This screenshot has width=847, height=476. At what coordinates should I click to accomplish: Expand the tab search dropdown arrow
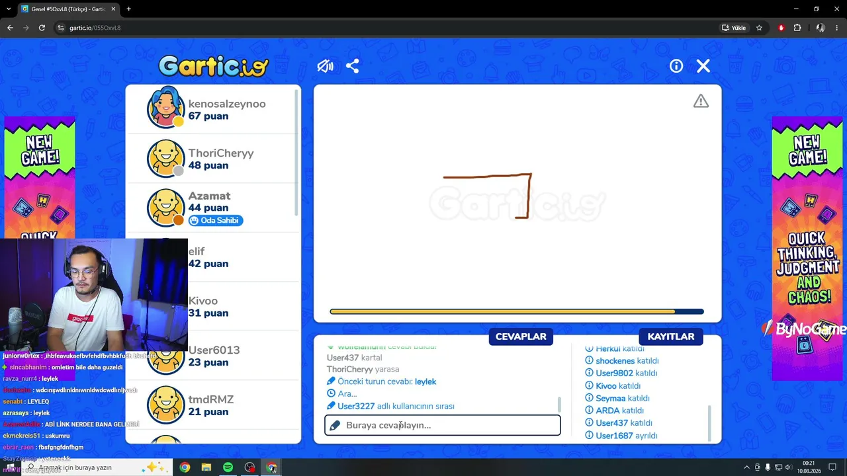tap(9, 9)
